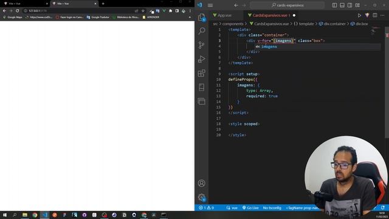Open the Manage gear menu in VS Code
Screen dimensions: 389x219
pos(201,197)
